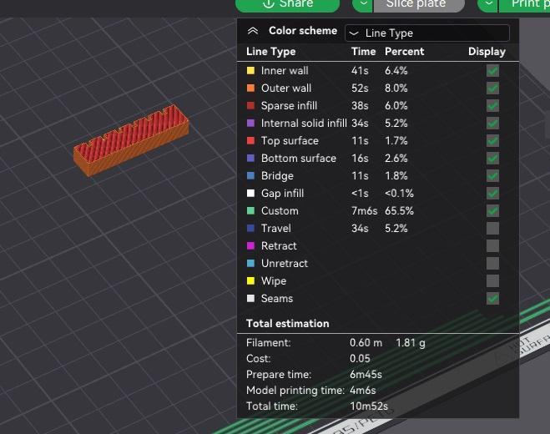Select the Internal solid infill label
This screenshot has height=434, width=550.
coord(304,124)
